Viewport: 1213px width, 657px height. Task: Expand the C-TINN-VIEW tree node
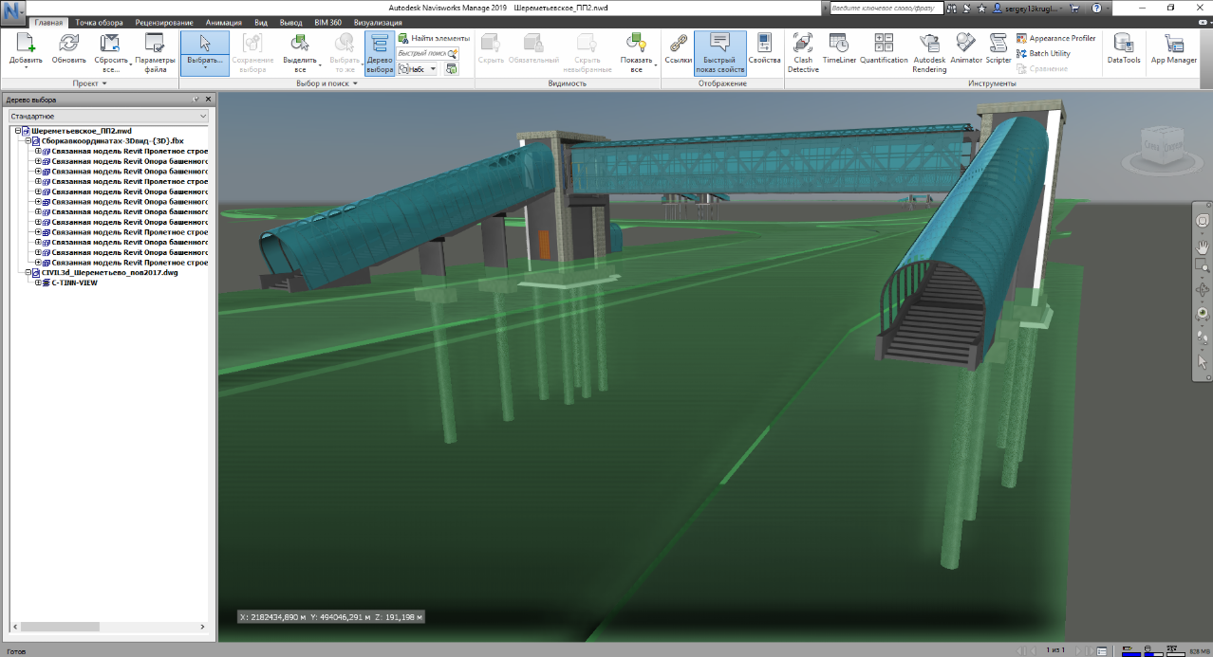click(38, 283)
